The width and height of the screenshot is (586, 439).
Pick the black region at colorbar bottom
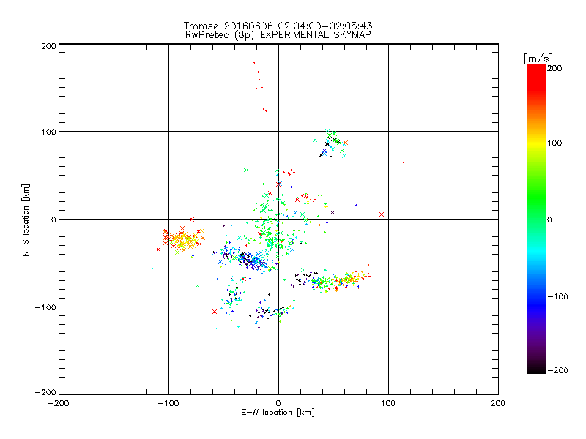(x=536, y=368)
